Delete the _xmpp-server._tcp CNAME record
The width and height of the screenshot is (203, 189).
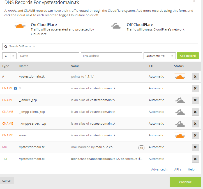195,124
